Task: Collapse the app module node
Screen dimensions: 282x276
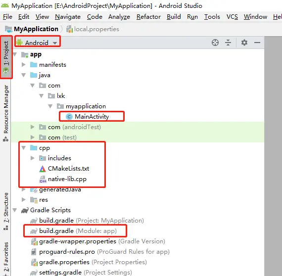Action: (15, 54)
